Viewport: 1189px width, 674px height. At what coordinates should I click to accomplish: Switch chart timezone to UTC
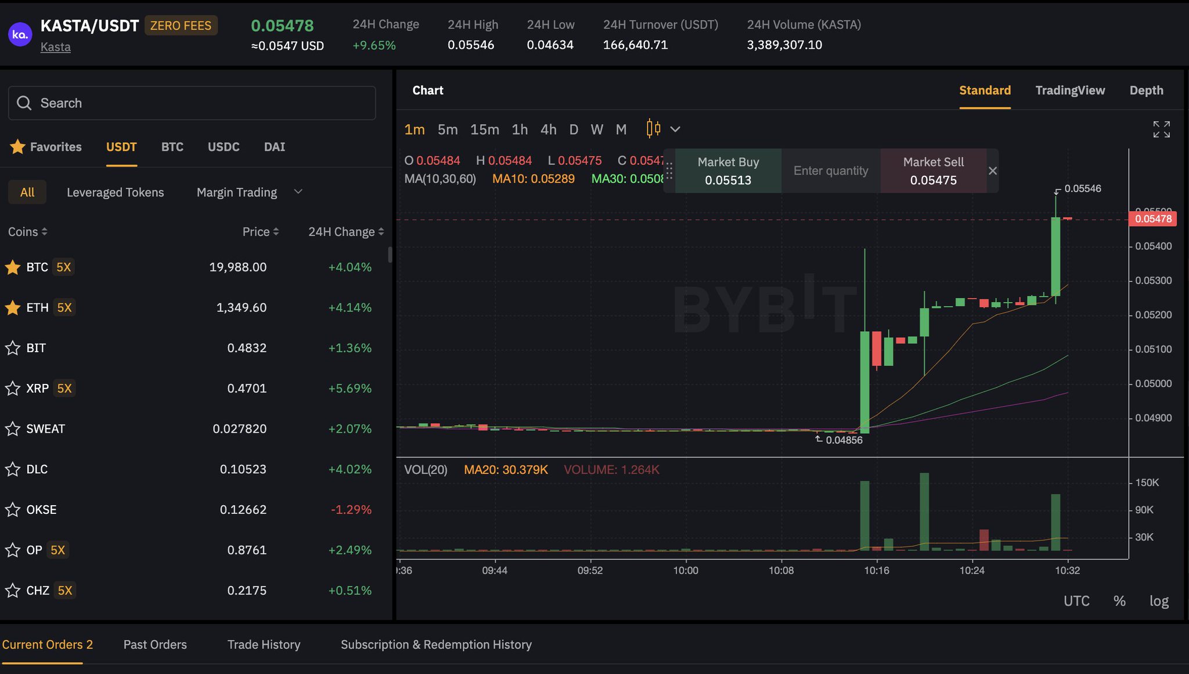1078,600
